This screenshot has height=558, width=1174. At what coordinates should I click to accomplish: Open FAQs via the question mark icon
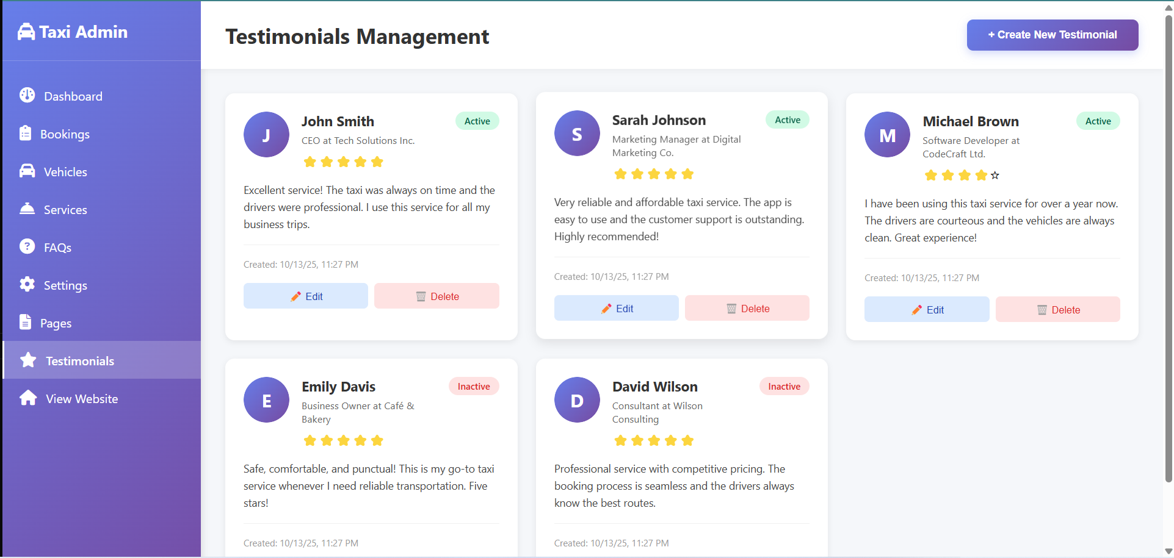[27, 247]
